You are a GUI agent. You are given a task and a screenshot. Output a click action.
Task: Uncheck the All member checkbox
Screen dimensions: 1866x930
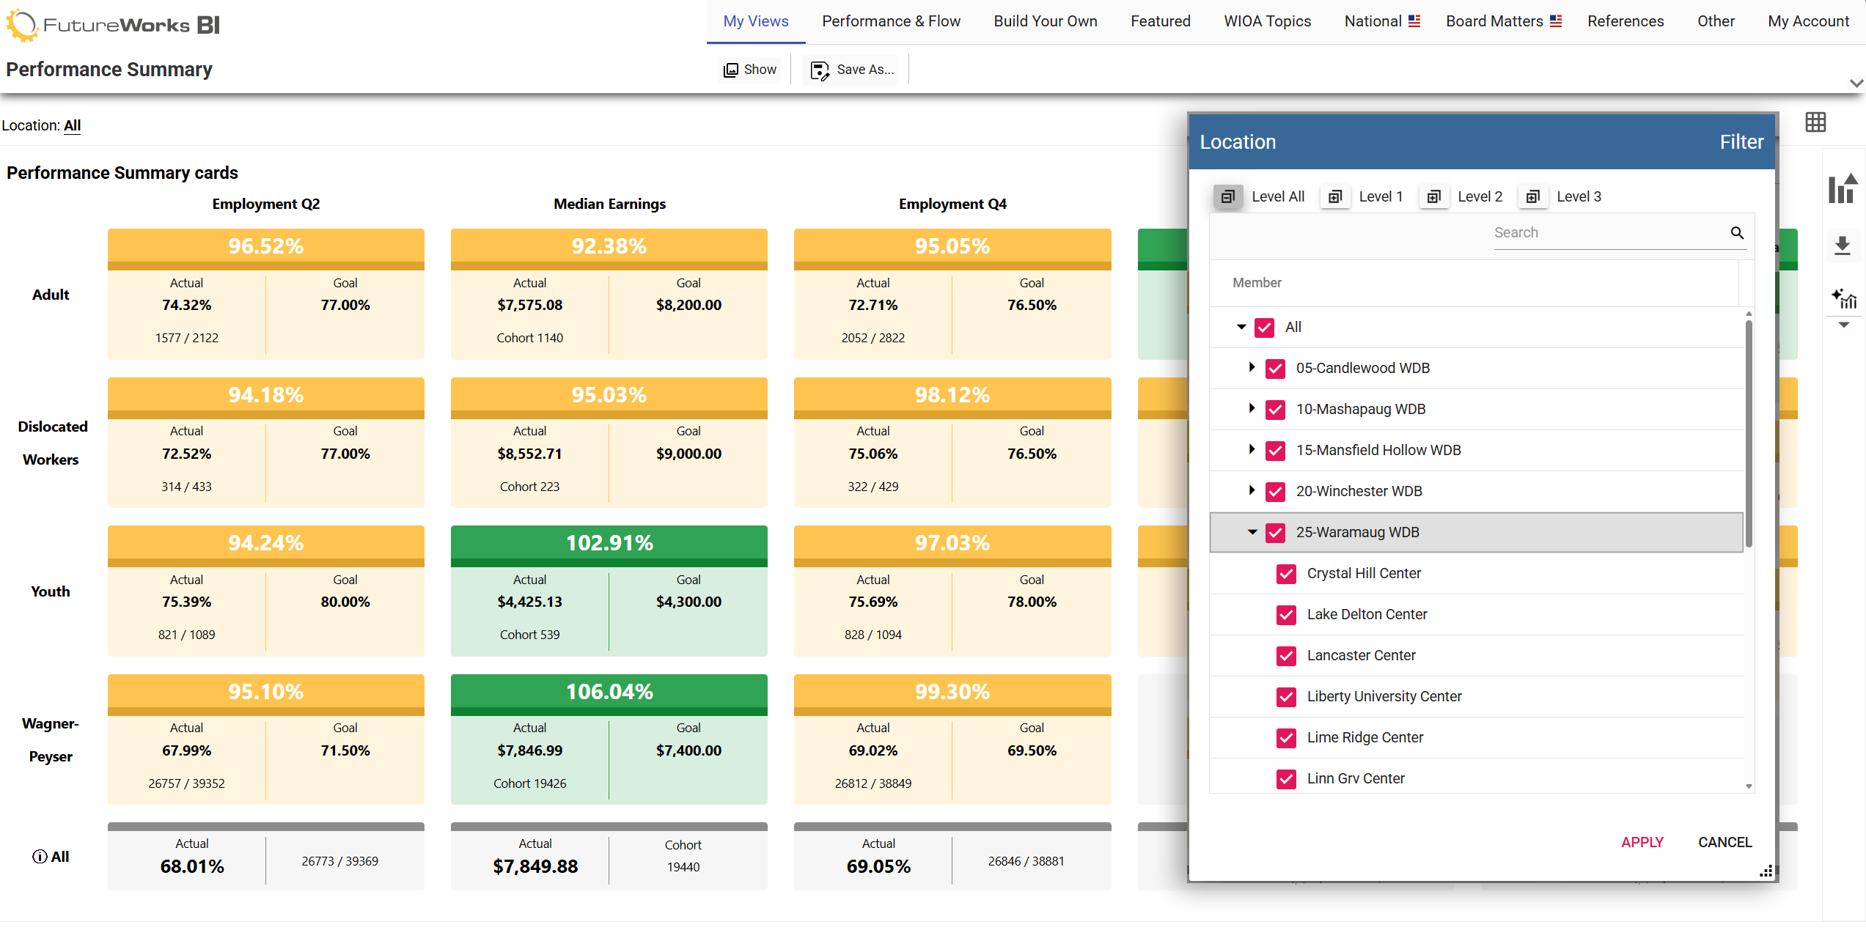pyautogui.click(x=1264, y=328)
